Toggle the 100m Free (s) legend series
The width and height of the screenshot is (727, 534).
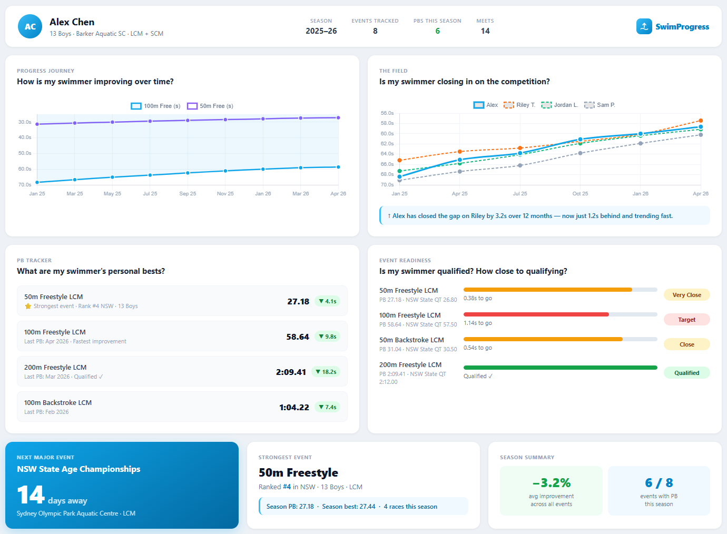pyautogui.click(x=156, y=106)
